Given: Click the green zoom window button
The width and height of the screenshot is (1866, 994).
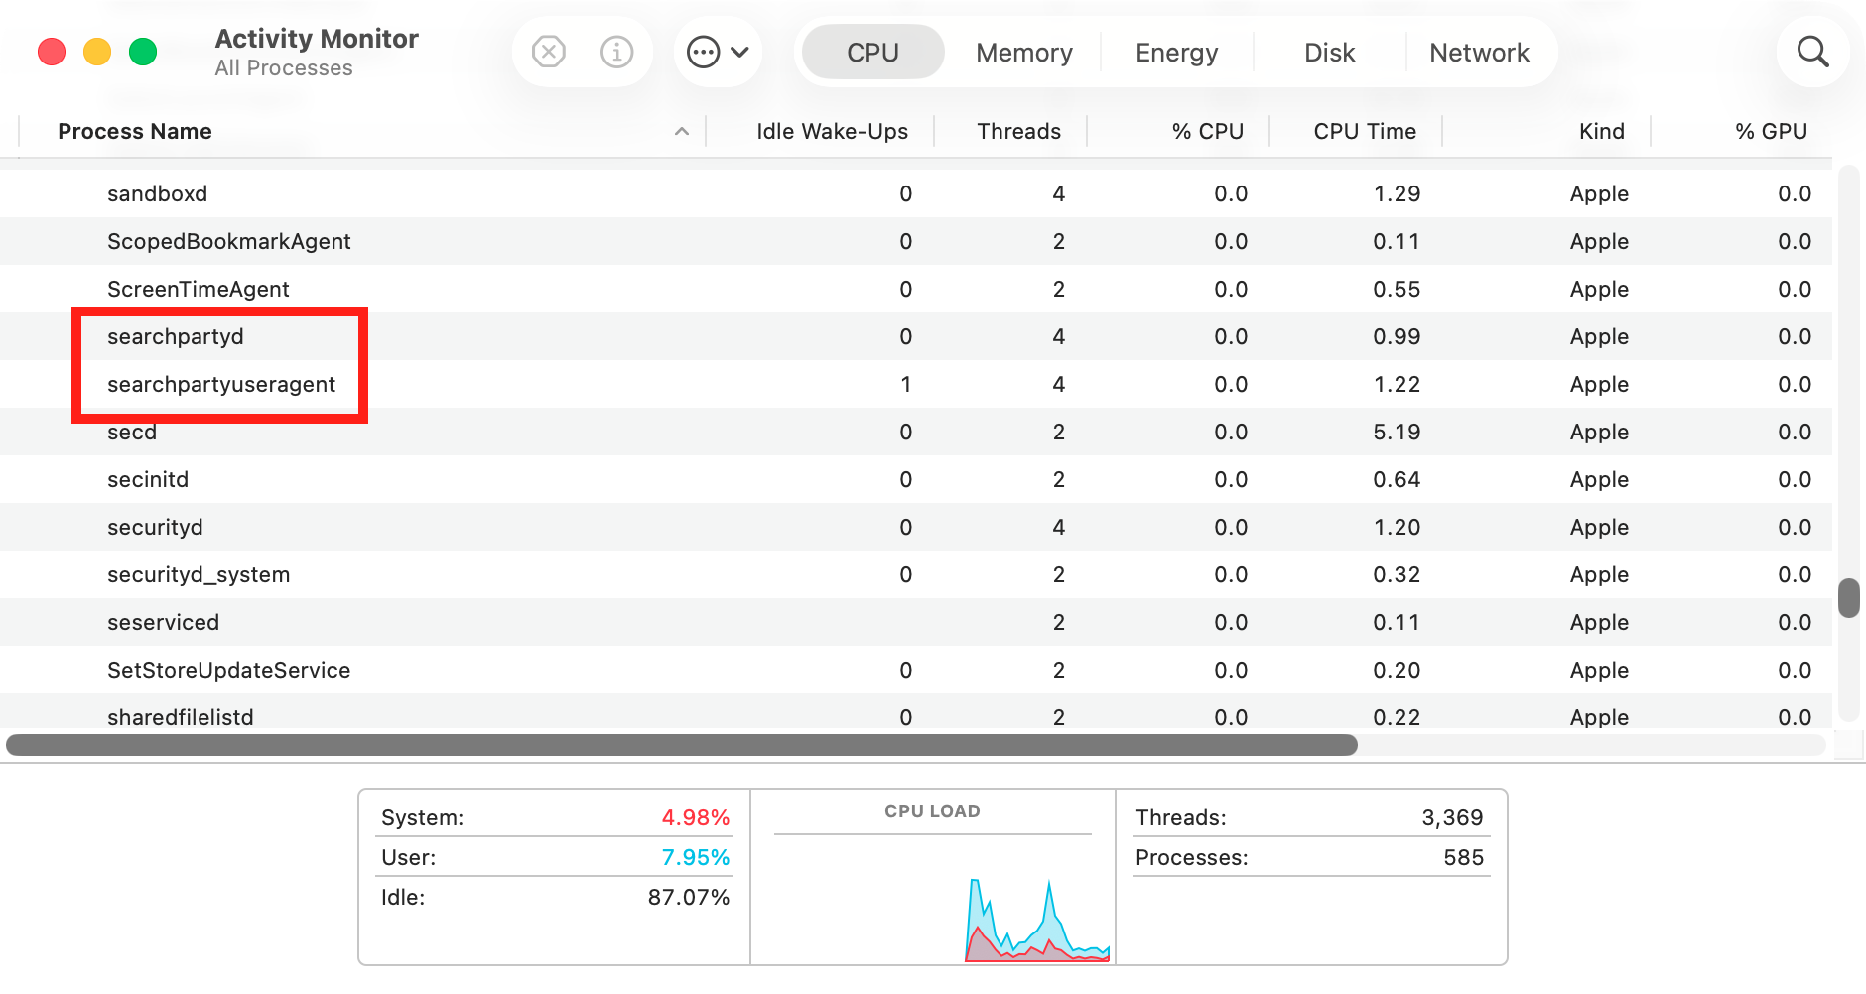Looking at the screenshot, I should click(x=143, y=51).
